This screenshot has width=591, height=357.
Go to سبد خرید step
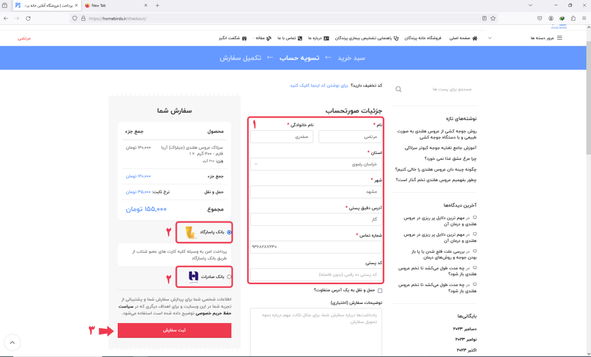coord(351,58)
